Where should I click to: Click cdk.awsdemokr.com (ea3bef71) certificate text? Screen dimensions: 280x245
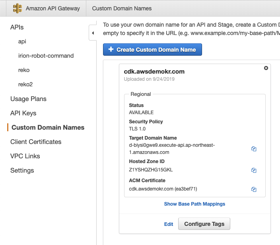pos(163,189)
